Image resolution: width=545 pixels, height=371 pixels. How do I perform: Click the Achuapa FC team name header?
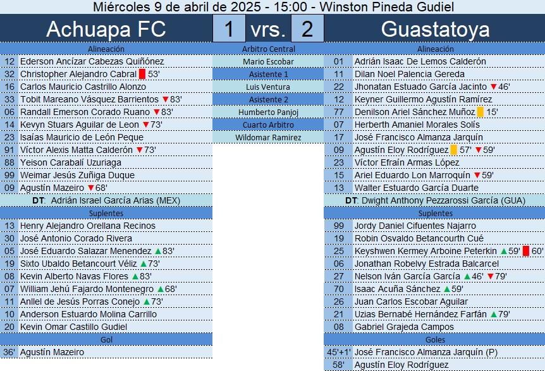(106, 28)
